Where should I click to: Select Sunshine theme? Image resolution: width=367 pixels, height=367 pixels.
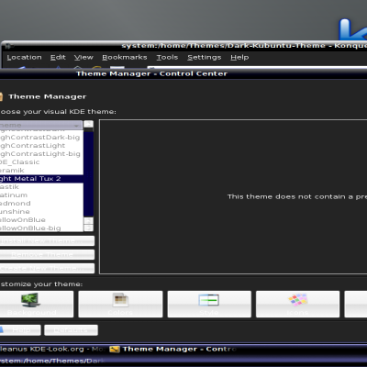(x=41, y=212)
